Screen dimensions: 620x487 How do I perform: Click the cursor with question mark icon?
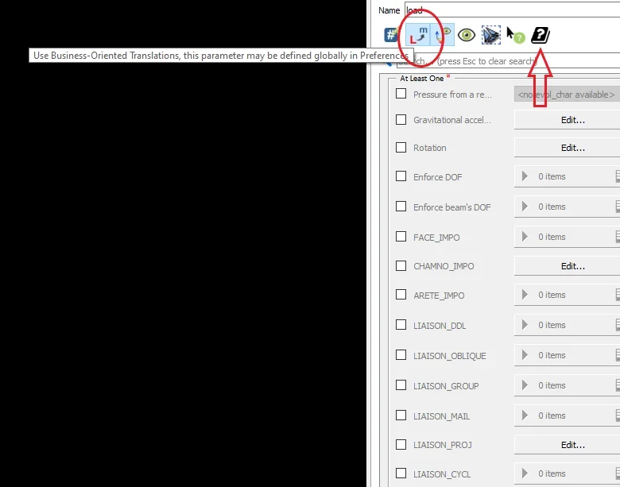click(516, 35)
